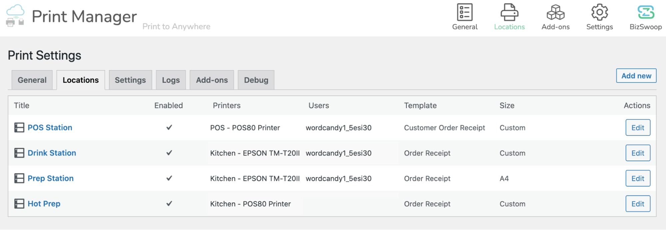The height and width of the screenshot is (230, 666).
Task: Select the Locations printer icon
Action: [509, 12]
